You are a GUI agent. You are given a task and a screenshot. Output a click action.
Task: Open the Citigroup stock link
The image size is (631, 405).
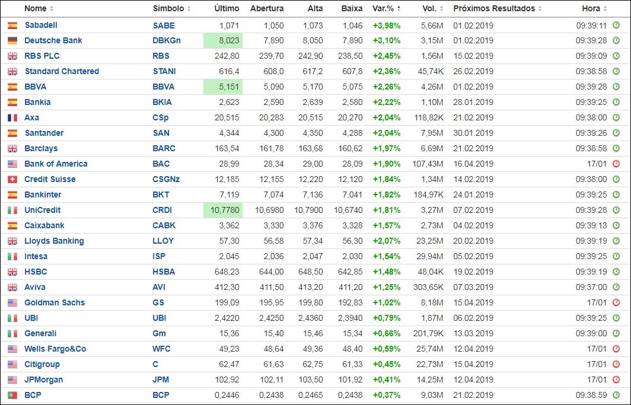click(42, 364)
